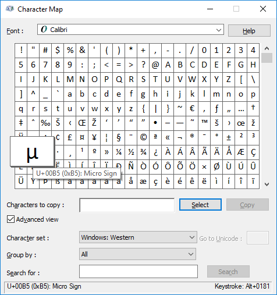
Task: Uncheck the Advanced view checkbox
Action: pos(10,219)
